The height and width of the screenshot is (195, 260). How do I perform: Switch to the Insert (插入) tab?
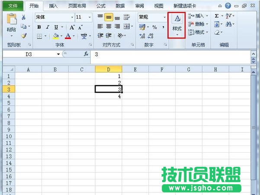pyautogui.click(x=54, y=6)
